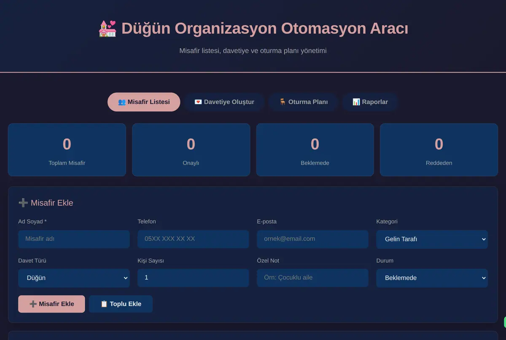This screenshot has width=506, height=340.
Task: Open the Raporlar tab
Action: (370, 102)
